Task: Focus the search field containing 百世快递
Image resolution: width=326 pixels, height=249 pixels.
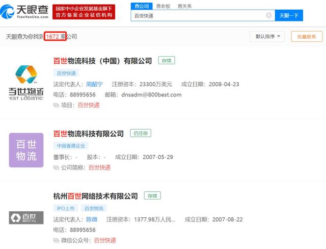Action: click(203, 15)
